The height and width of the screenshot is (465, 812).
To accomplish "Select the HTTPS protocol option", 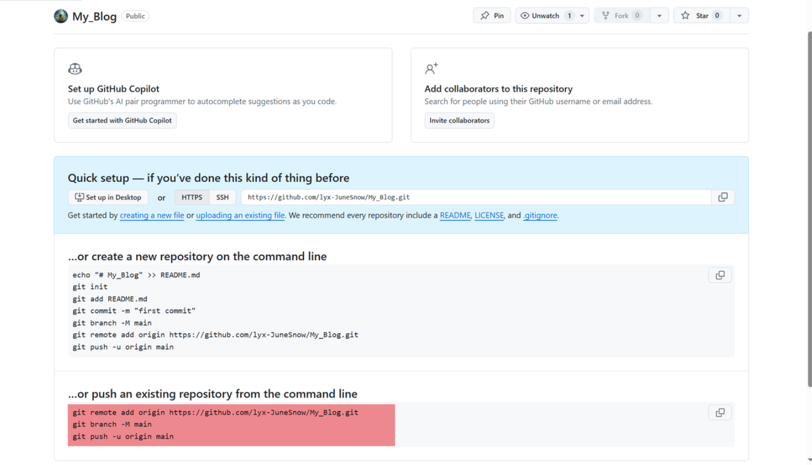I will [x=192, y=197].
